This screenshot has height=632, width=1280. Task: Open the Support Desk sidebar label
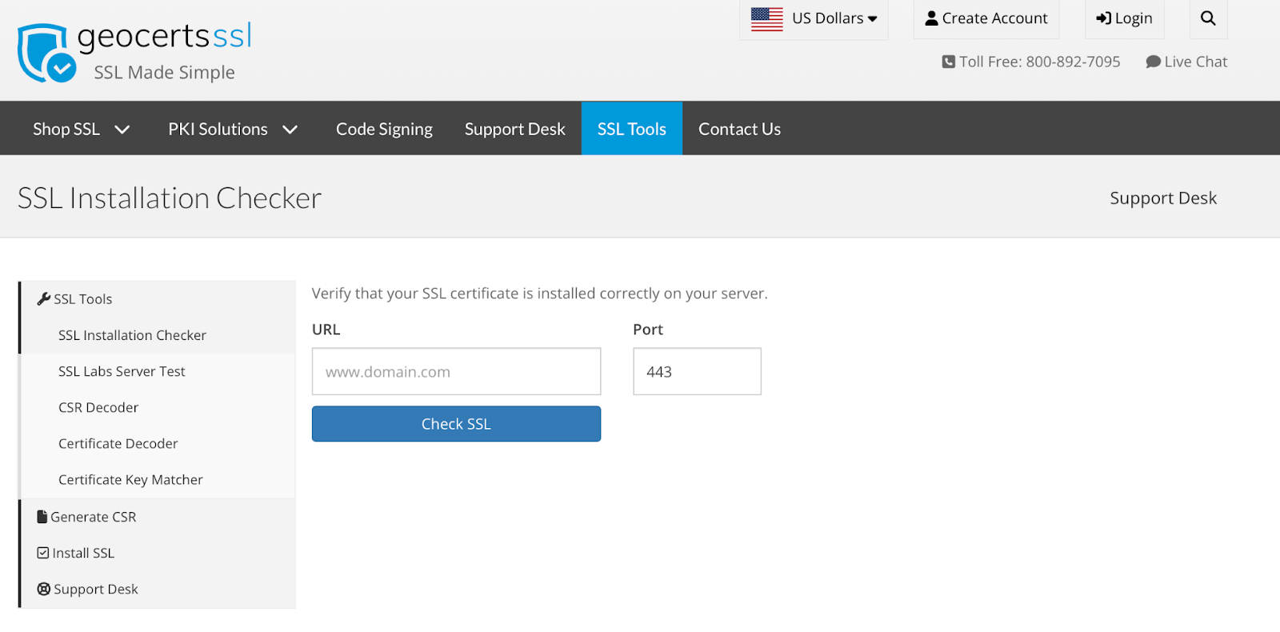(96, 590)
